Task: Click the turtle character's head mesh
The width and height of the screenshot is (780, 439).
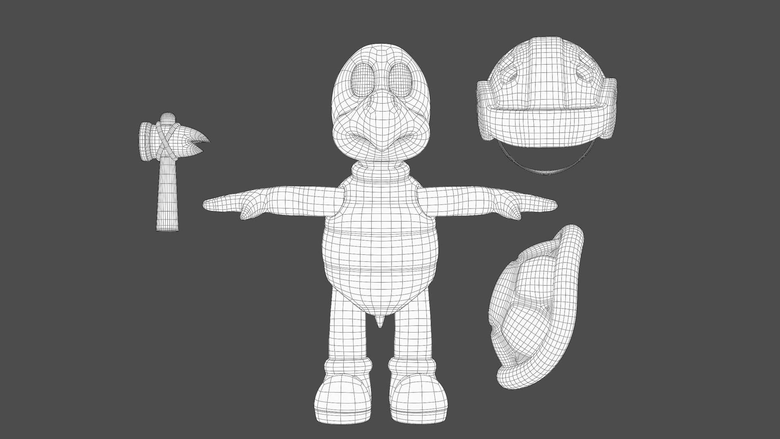Action: (381, 102)
